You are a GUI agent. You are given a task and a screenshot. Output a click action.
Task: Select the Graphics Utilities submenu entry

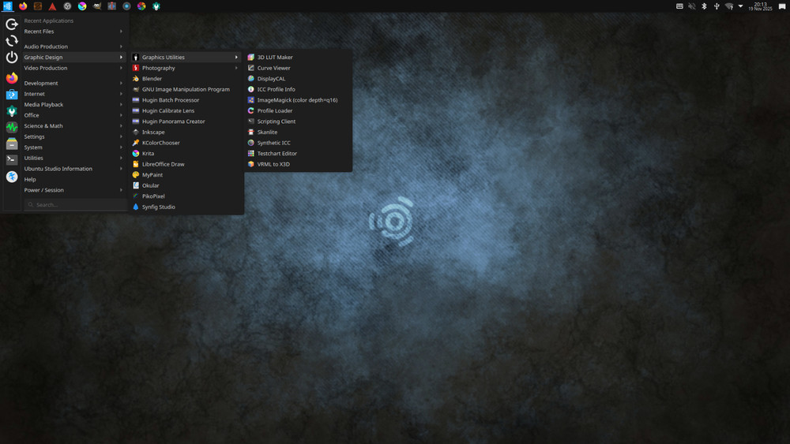[186, 58]
